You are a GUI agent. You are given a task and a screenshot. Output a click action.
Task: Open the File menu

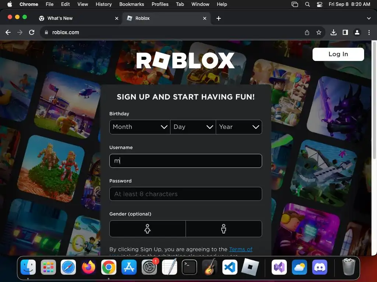tap(50, 4)
